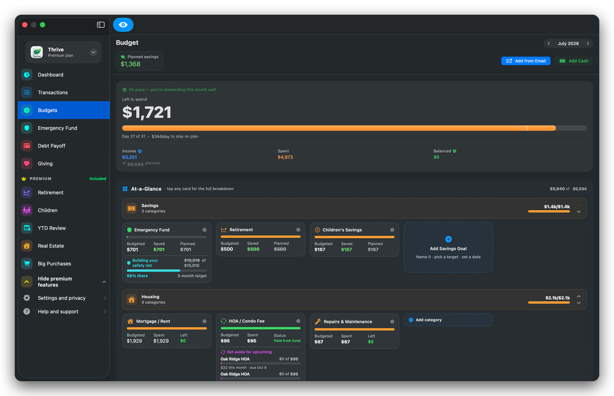Image resolution: width=614 pixels, height=396 pixels.
Task: Click the HOA / Condo Fee cycle icon
Action: [x=224, y=321]
